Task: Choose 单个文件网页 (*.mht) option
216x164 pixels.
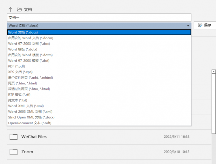Action: (x=30, y=78)
